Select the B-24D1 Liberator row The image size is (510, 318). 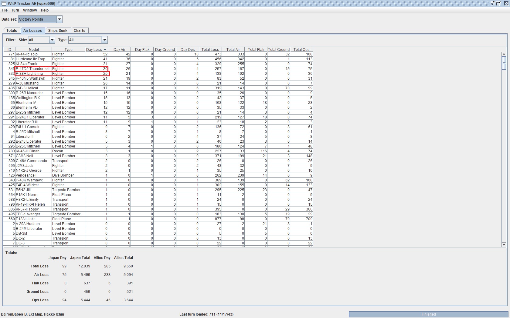(158, 117)
